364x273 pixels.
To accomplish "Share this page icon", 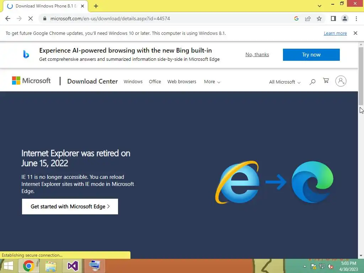I will click(308, 18).
